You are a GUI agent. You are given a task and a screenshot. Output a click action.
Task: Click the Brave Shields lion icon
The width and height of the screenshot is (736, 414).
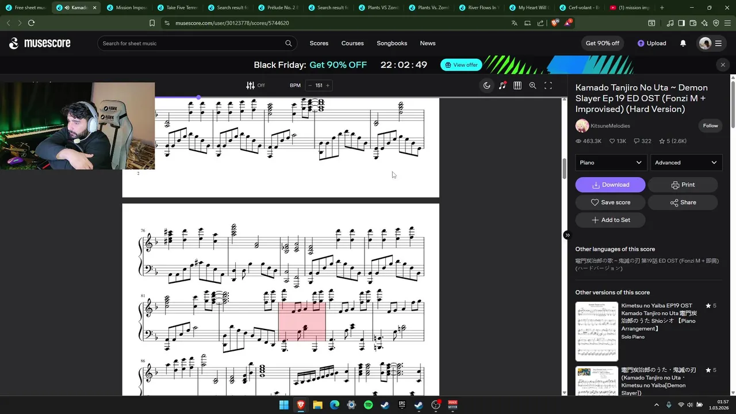554,23
